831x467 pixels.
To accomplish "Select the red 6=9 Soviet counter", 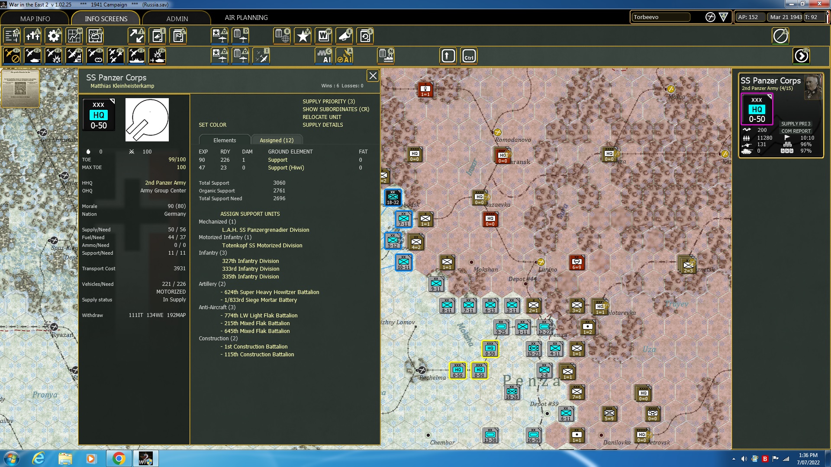I will (577, 262).
